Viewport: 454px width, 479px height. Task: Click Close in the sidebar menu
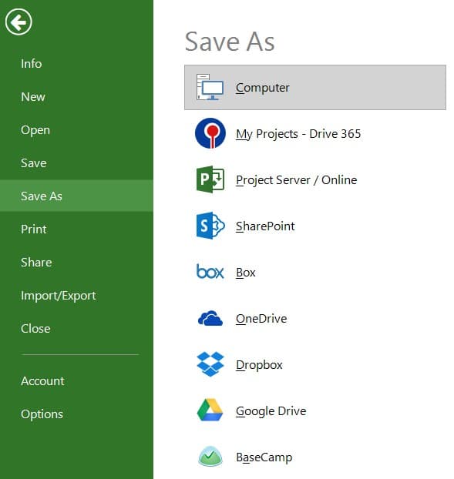(x=35, y=329)
